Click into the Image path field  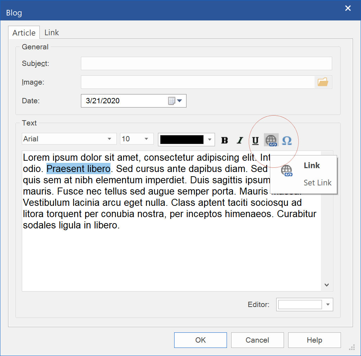coord(198,82)
